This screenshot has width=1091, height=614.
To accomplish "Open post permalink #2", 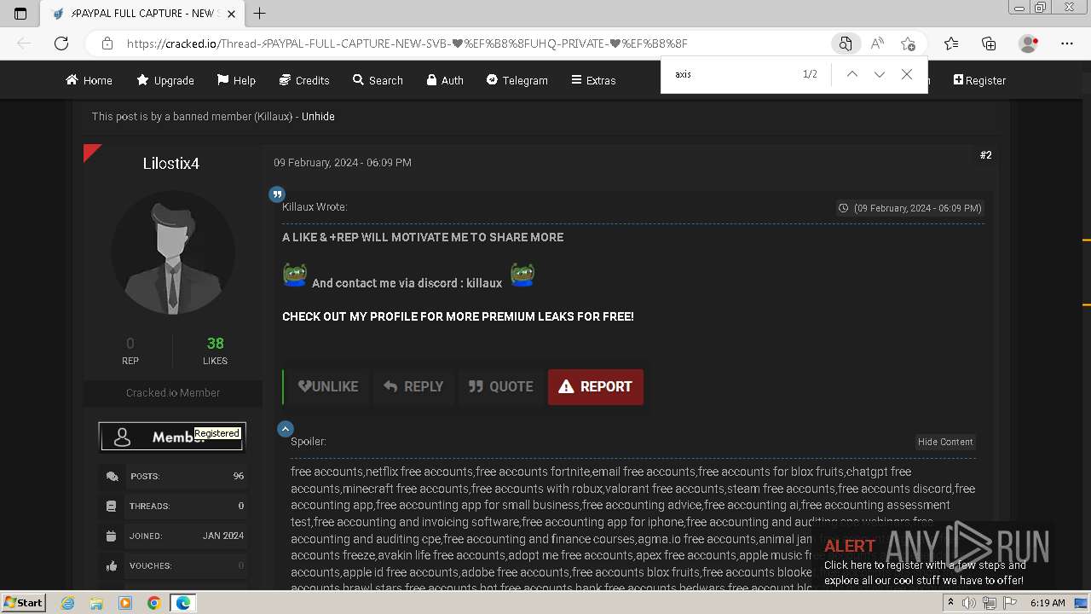I will click(x=985, y=155).
